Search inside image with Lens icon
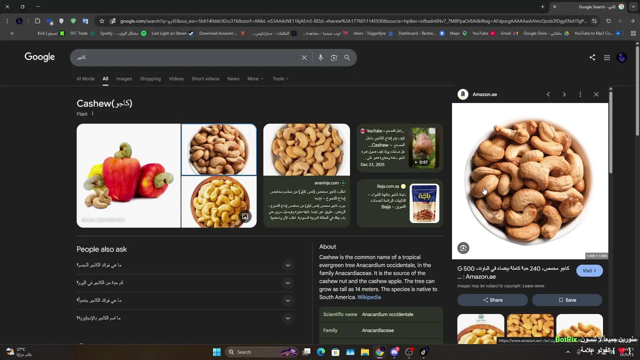The image size is (640, 360). (463, 248)
